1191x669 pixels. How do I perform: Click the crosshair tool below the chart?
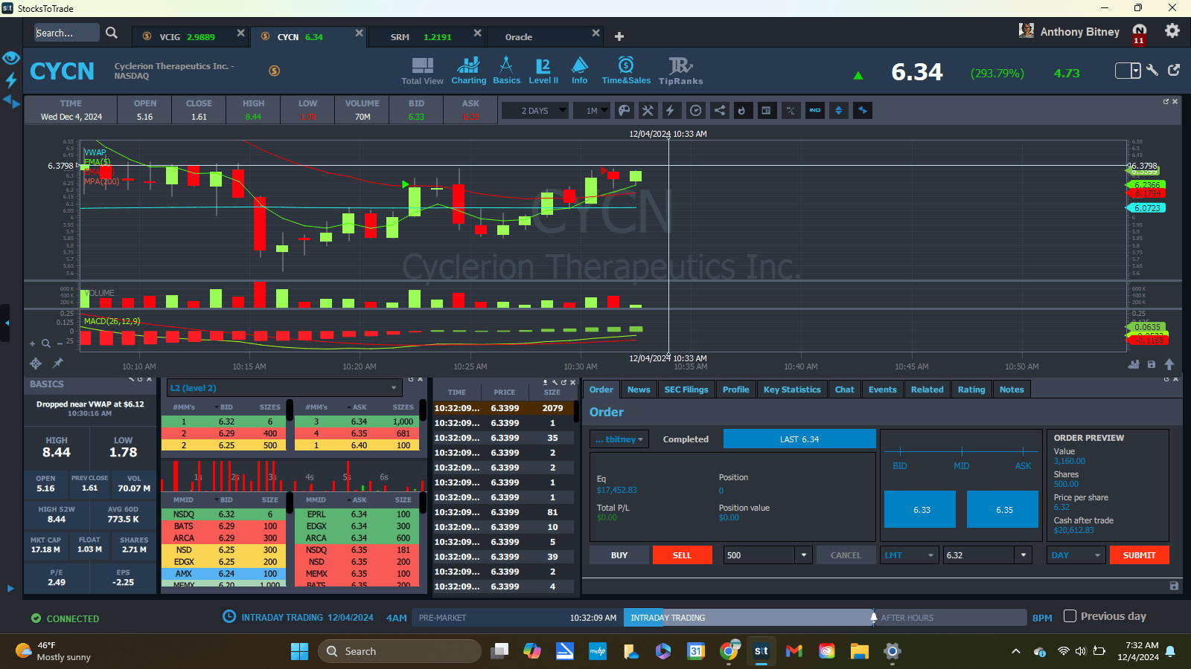pos(36,363)
